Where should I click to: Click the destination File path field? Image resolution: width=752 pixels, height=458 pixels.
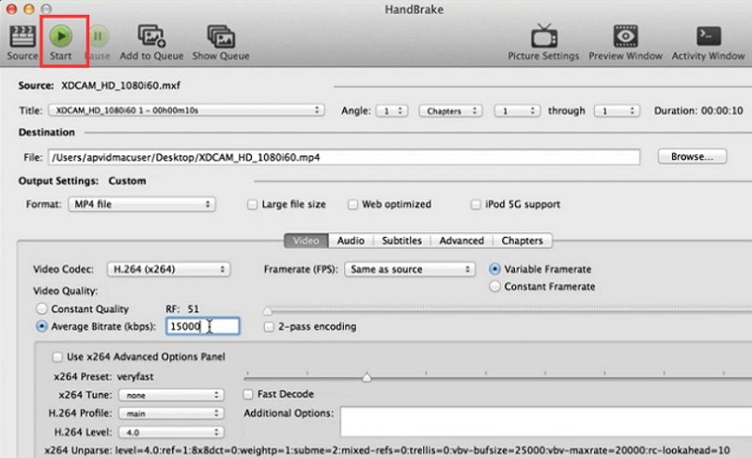point(344,157)
